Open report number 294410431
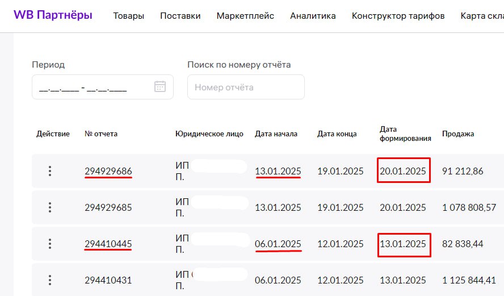 pyautogui.click(x=108, y=280)
